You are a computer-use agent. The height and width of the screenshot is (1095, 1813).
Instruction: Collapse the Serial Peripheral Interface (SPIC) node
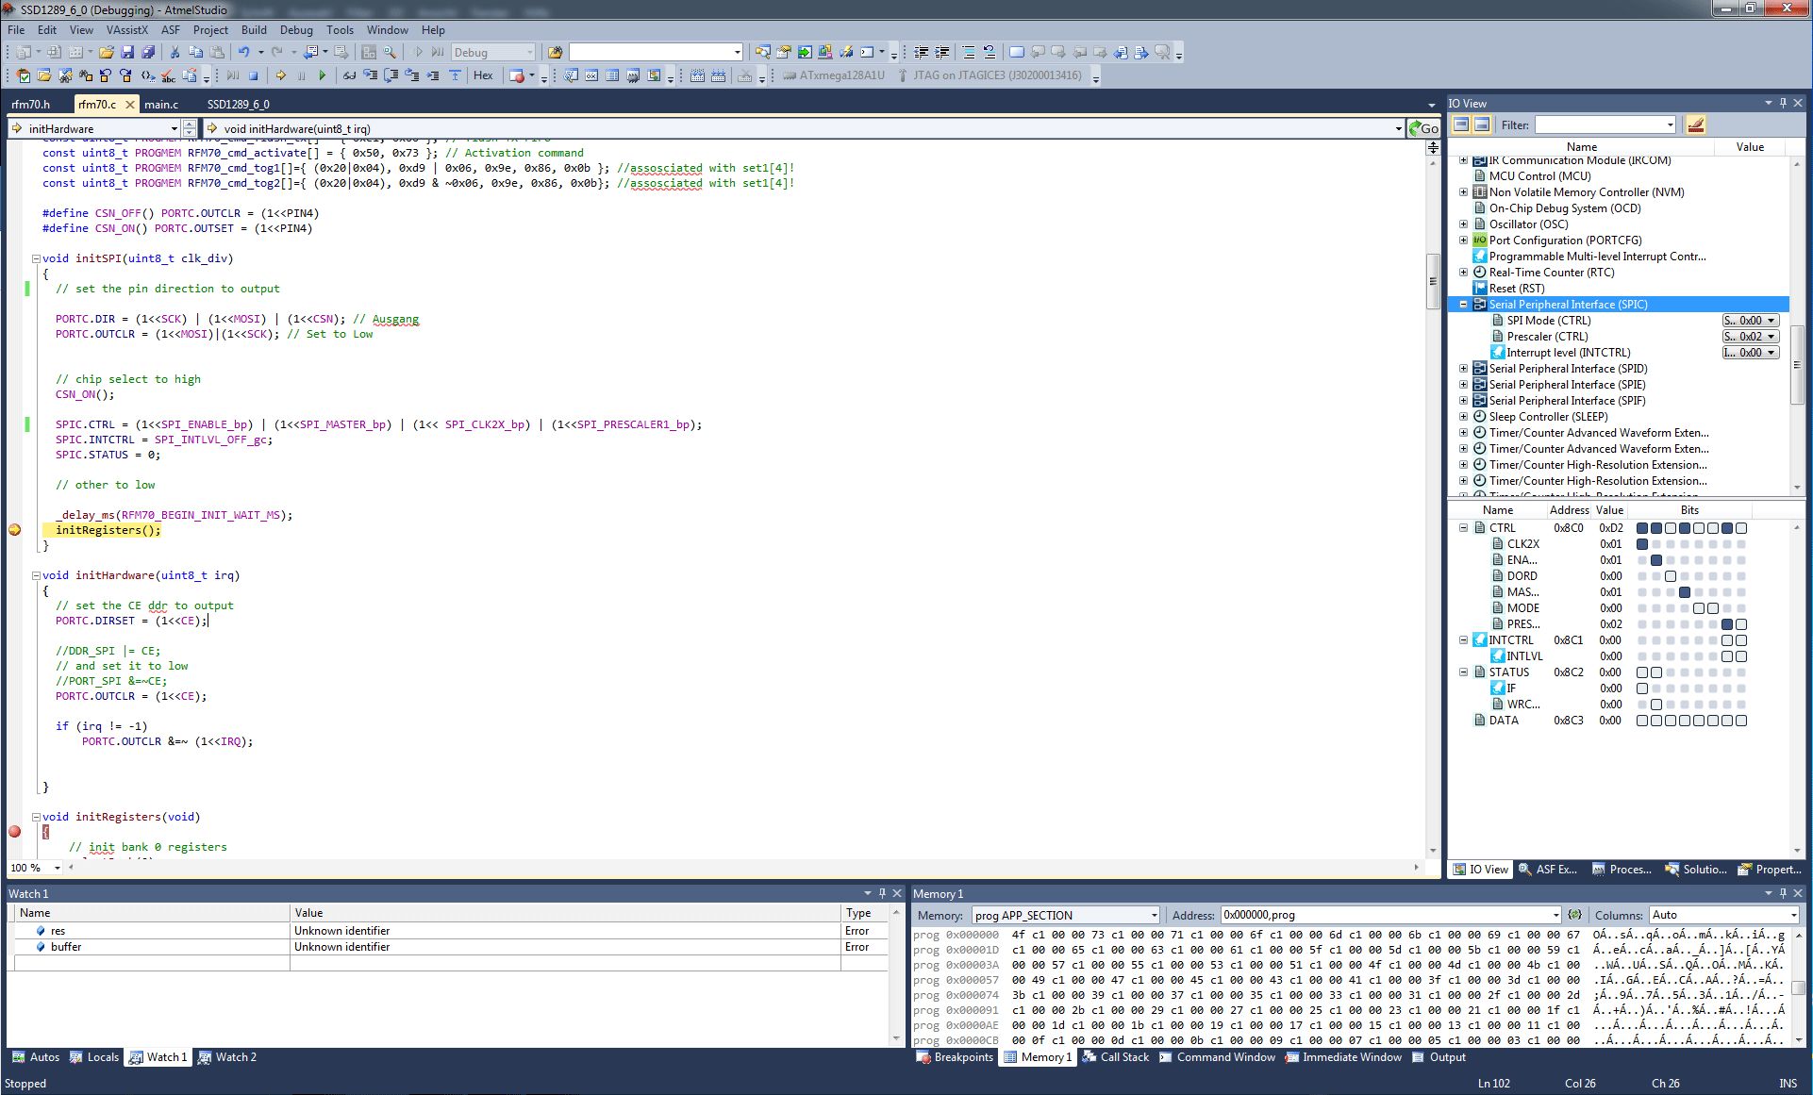tap(1463, 305)
